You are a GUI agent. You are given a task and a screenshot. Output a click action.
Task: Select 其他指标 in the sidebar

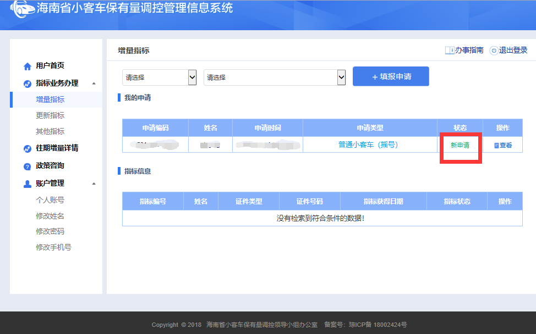coord(50,131)
